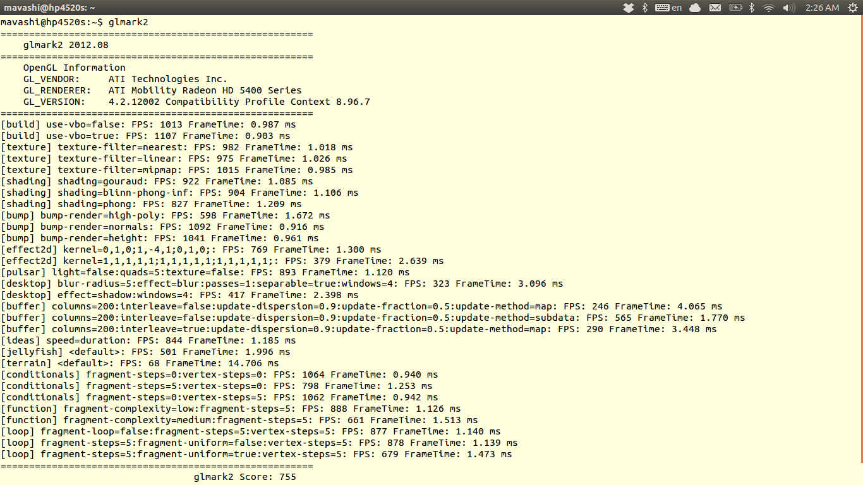Open the Wi-Fi network menu
The width and height of the screenshot is (863, 485).
click(x=769, y=8)
